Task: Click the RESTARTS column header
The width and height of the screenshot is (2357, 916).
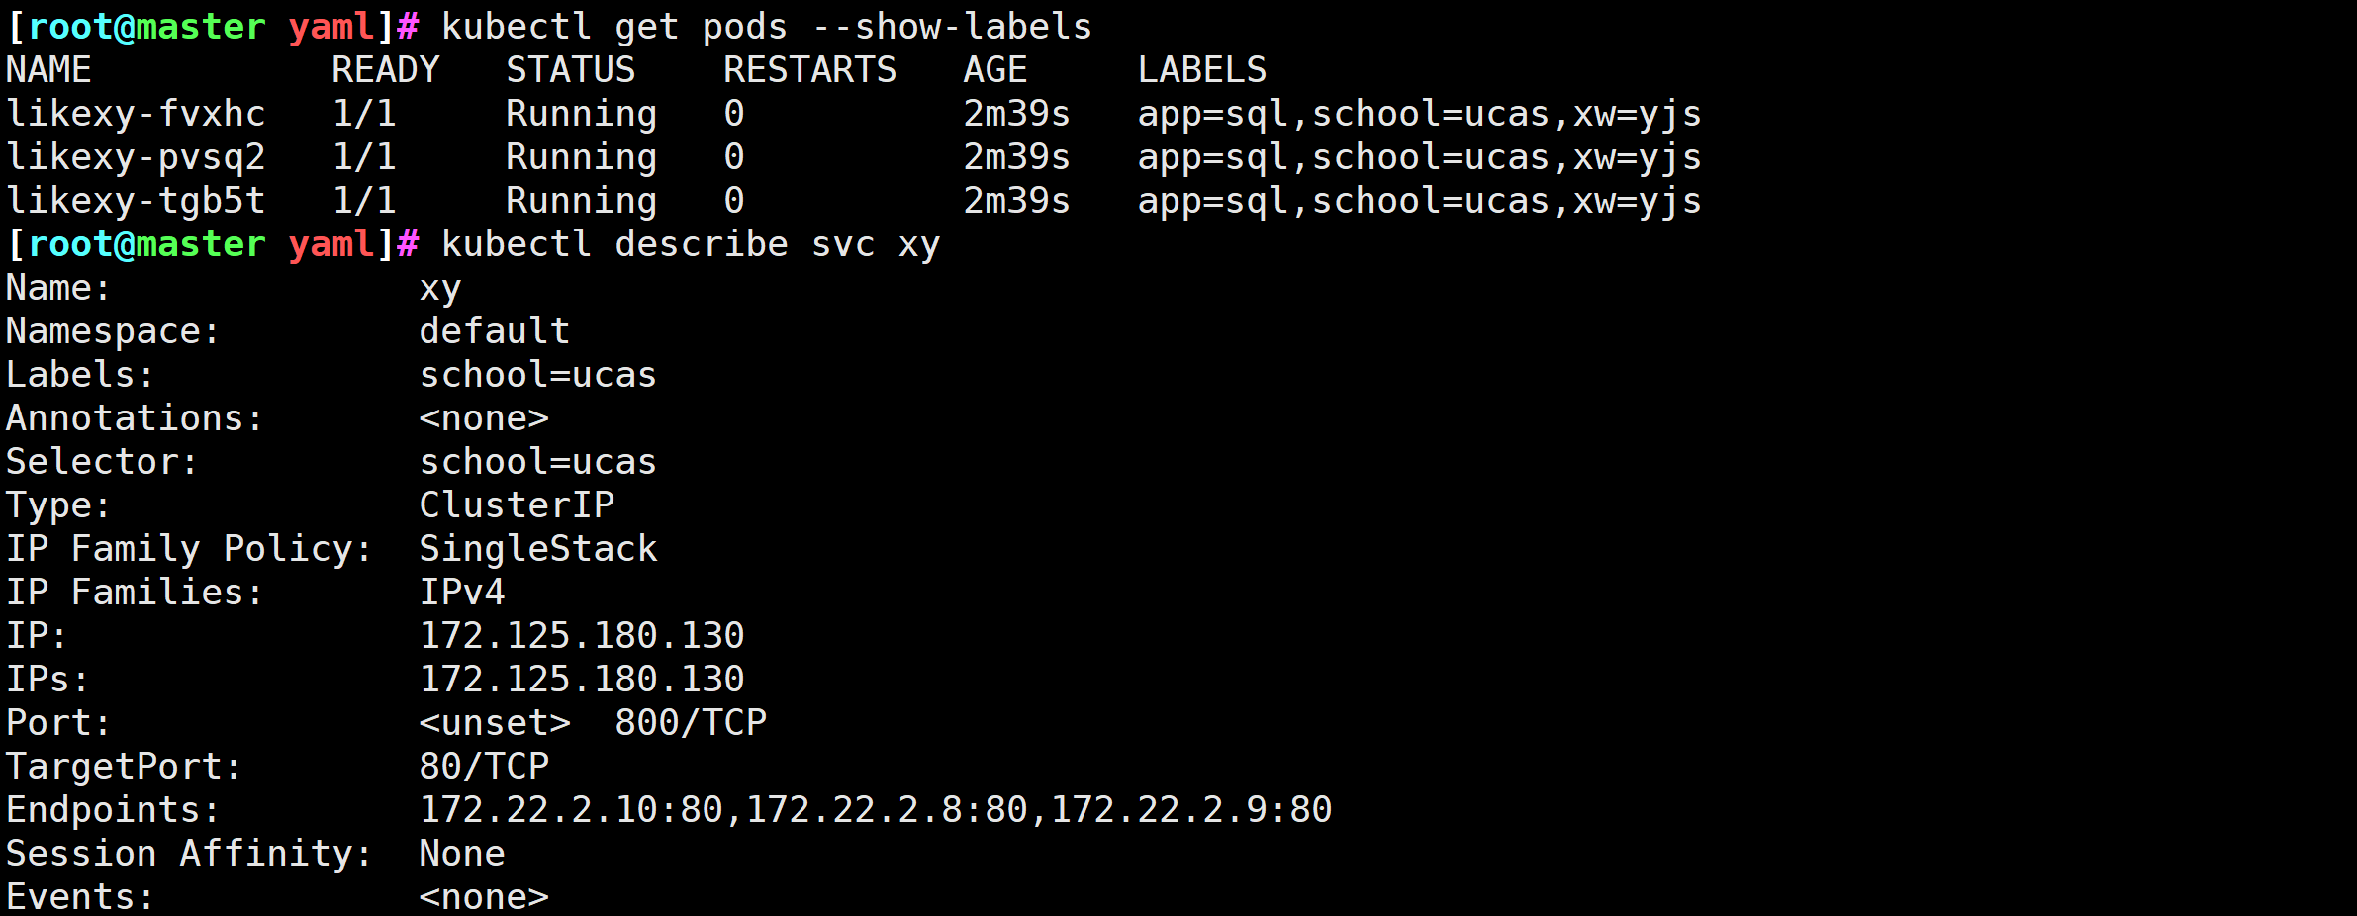Action: [x=809, y=70]
